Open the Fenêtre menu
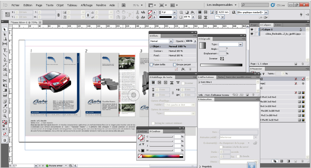Screen dimensions: 311x168 [101, 5]
